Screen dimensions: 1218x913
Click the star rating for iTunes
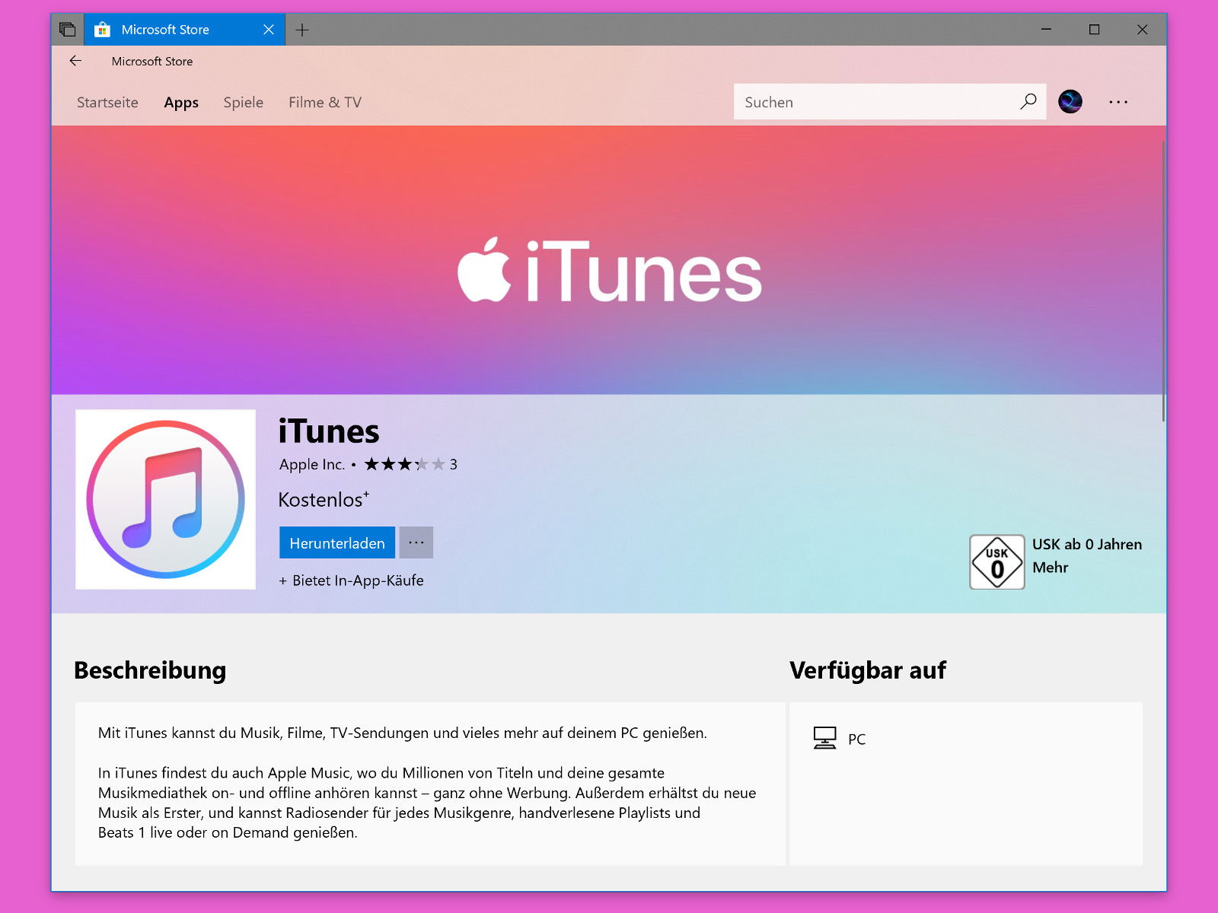coord(404,464)
